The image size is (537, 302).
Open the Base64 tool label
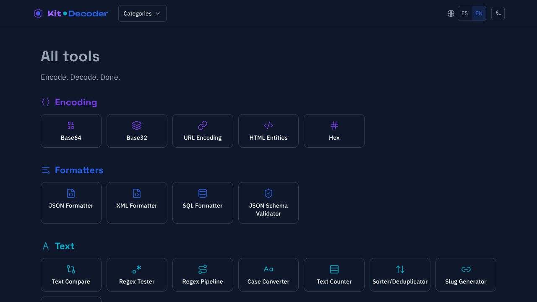[x=71, y=138]
